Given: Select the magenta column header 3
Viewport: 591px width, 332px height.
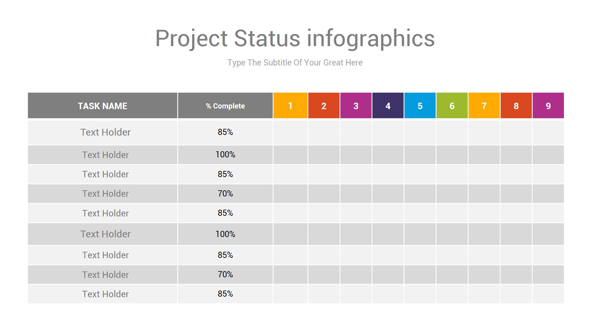Looking at the screenshot, I should click(x=356, y=105).
